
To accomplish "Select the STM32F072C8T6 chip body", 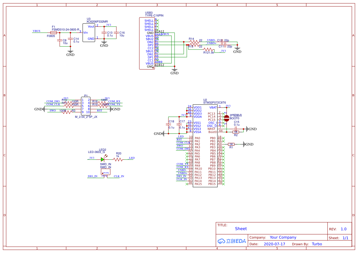I will [x=205, y=145].
